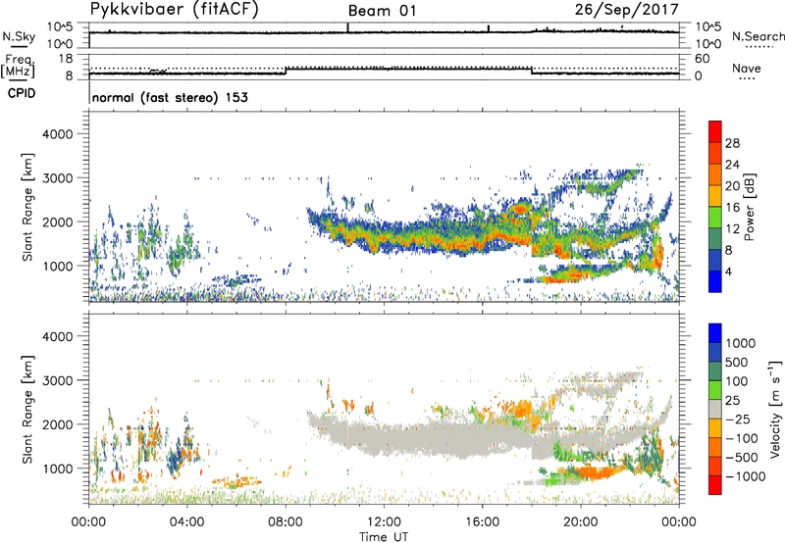This screenshot has height=543, width=785.
Task: Click the Freq. [MHz] label
Action: pos(18,67)
